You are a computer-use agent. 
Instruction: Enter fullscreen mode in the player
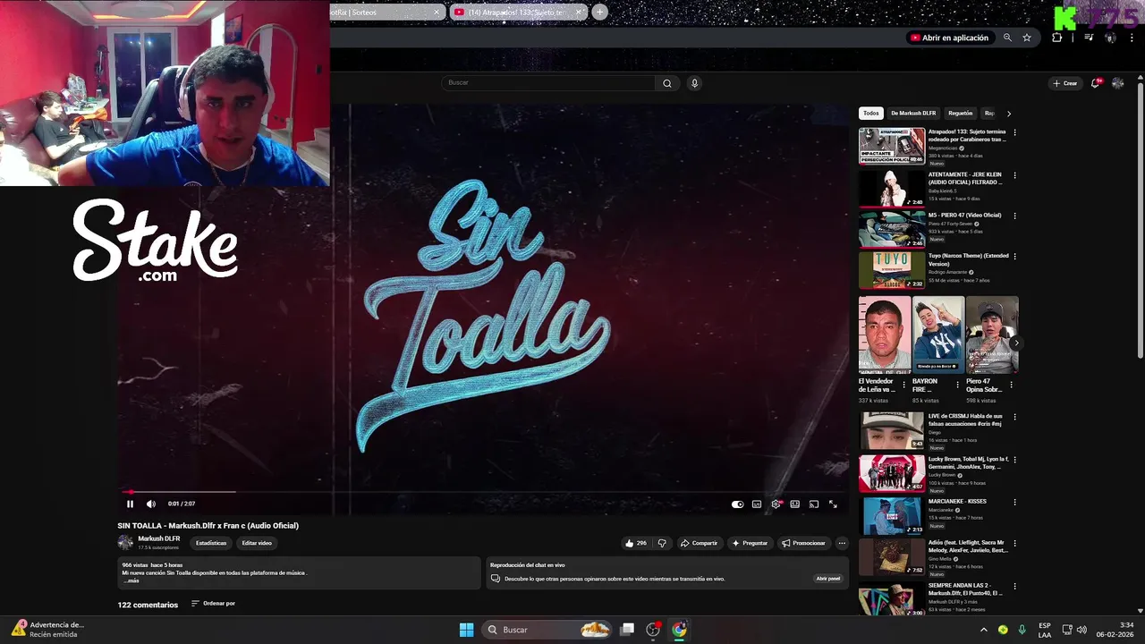[x=833, y=504]
